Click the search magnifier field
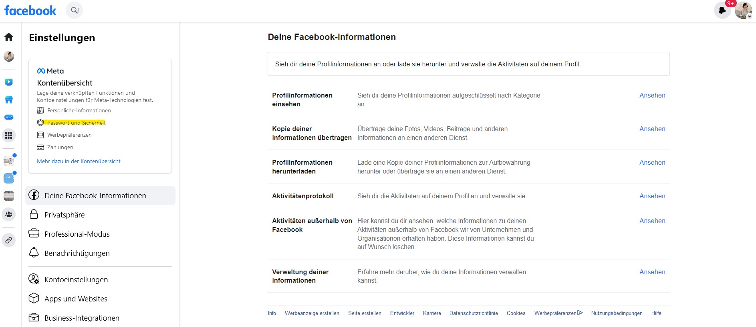 [x=75, y=10]
